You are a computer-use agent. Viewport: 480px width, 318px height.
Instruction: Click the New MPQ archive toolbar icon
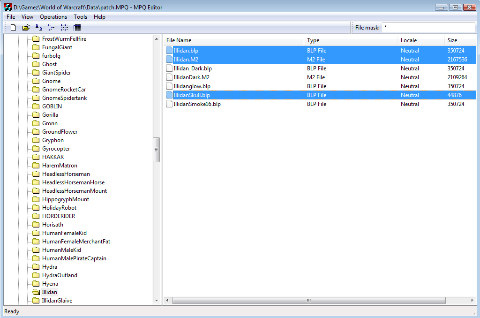(13, 28)
